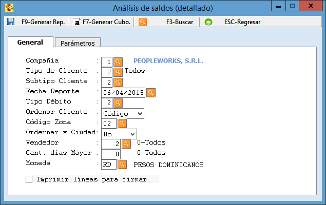This screenshot has width=326, height=205.
Task: Open the Código Zona lookup icon
Action: 122,124
